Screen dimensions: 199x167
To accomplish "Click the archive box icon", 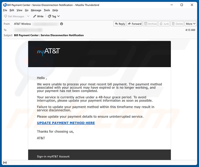I will click(x=146, y=24).
